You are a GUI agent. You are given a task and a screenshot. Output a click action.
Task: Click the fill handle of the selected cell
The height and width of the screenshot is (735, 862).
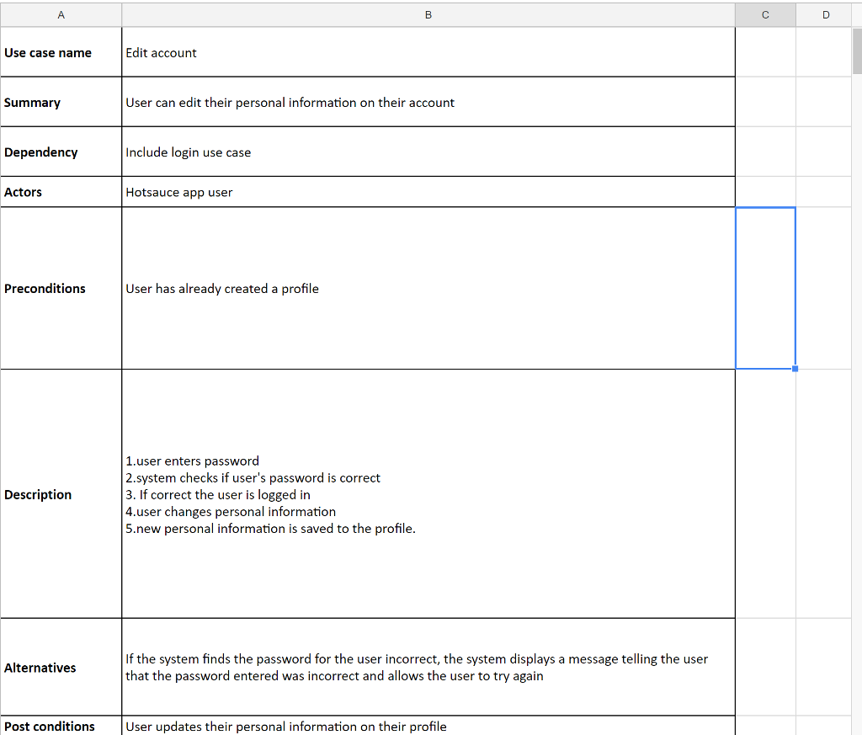pos(795,369)
